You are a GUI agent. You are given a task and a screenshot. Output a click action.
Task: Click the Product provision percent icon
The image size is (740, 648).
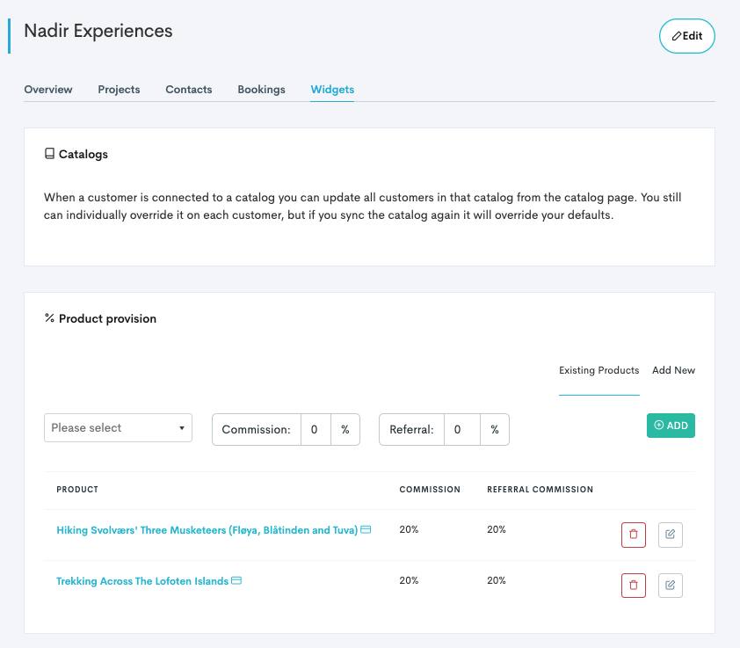(x=49, y=318)
